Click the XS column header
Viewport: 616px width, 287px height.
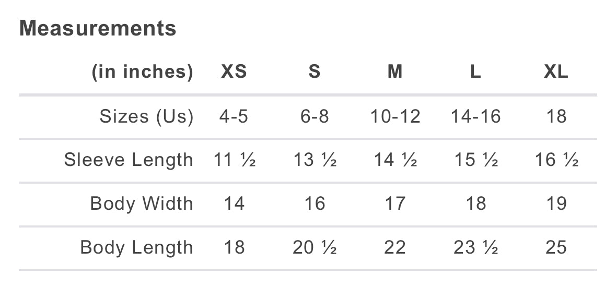(234, 72)
